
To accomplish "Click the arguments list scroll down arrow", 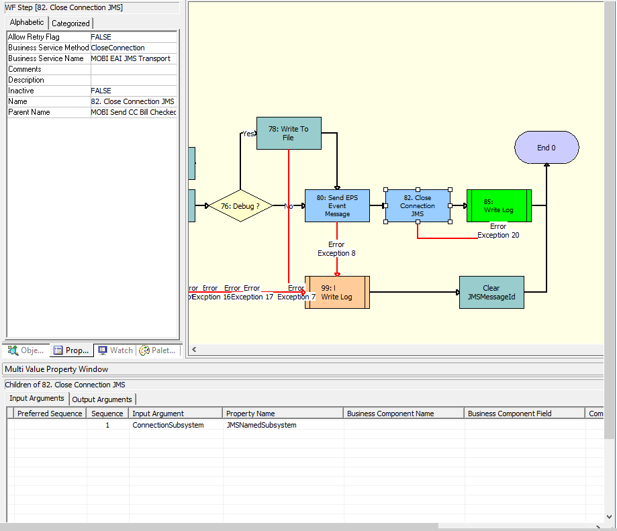I will coord(609,517).
